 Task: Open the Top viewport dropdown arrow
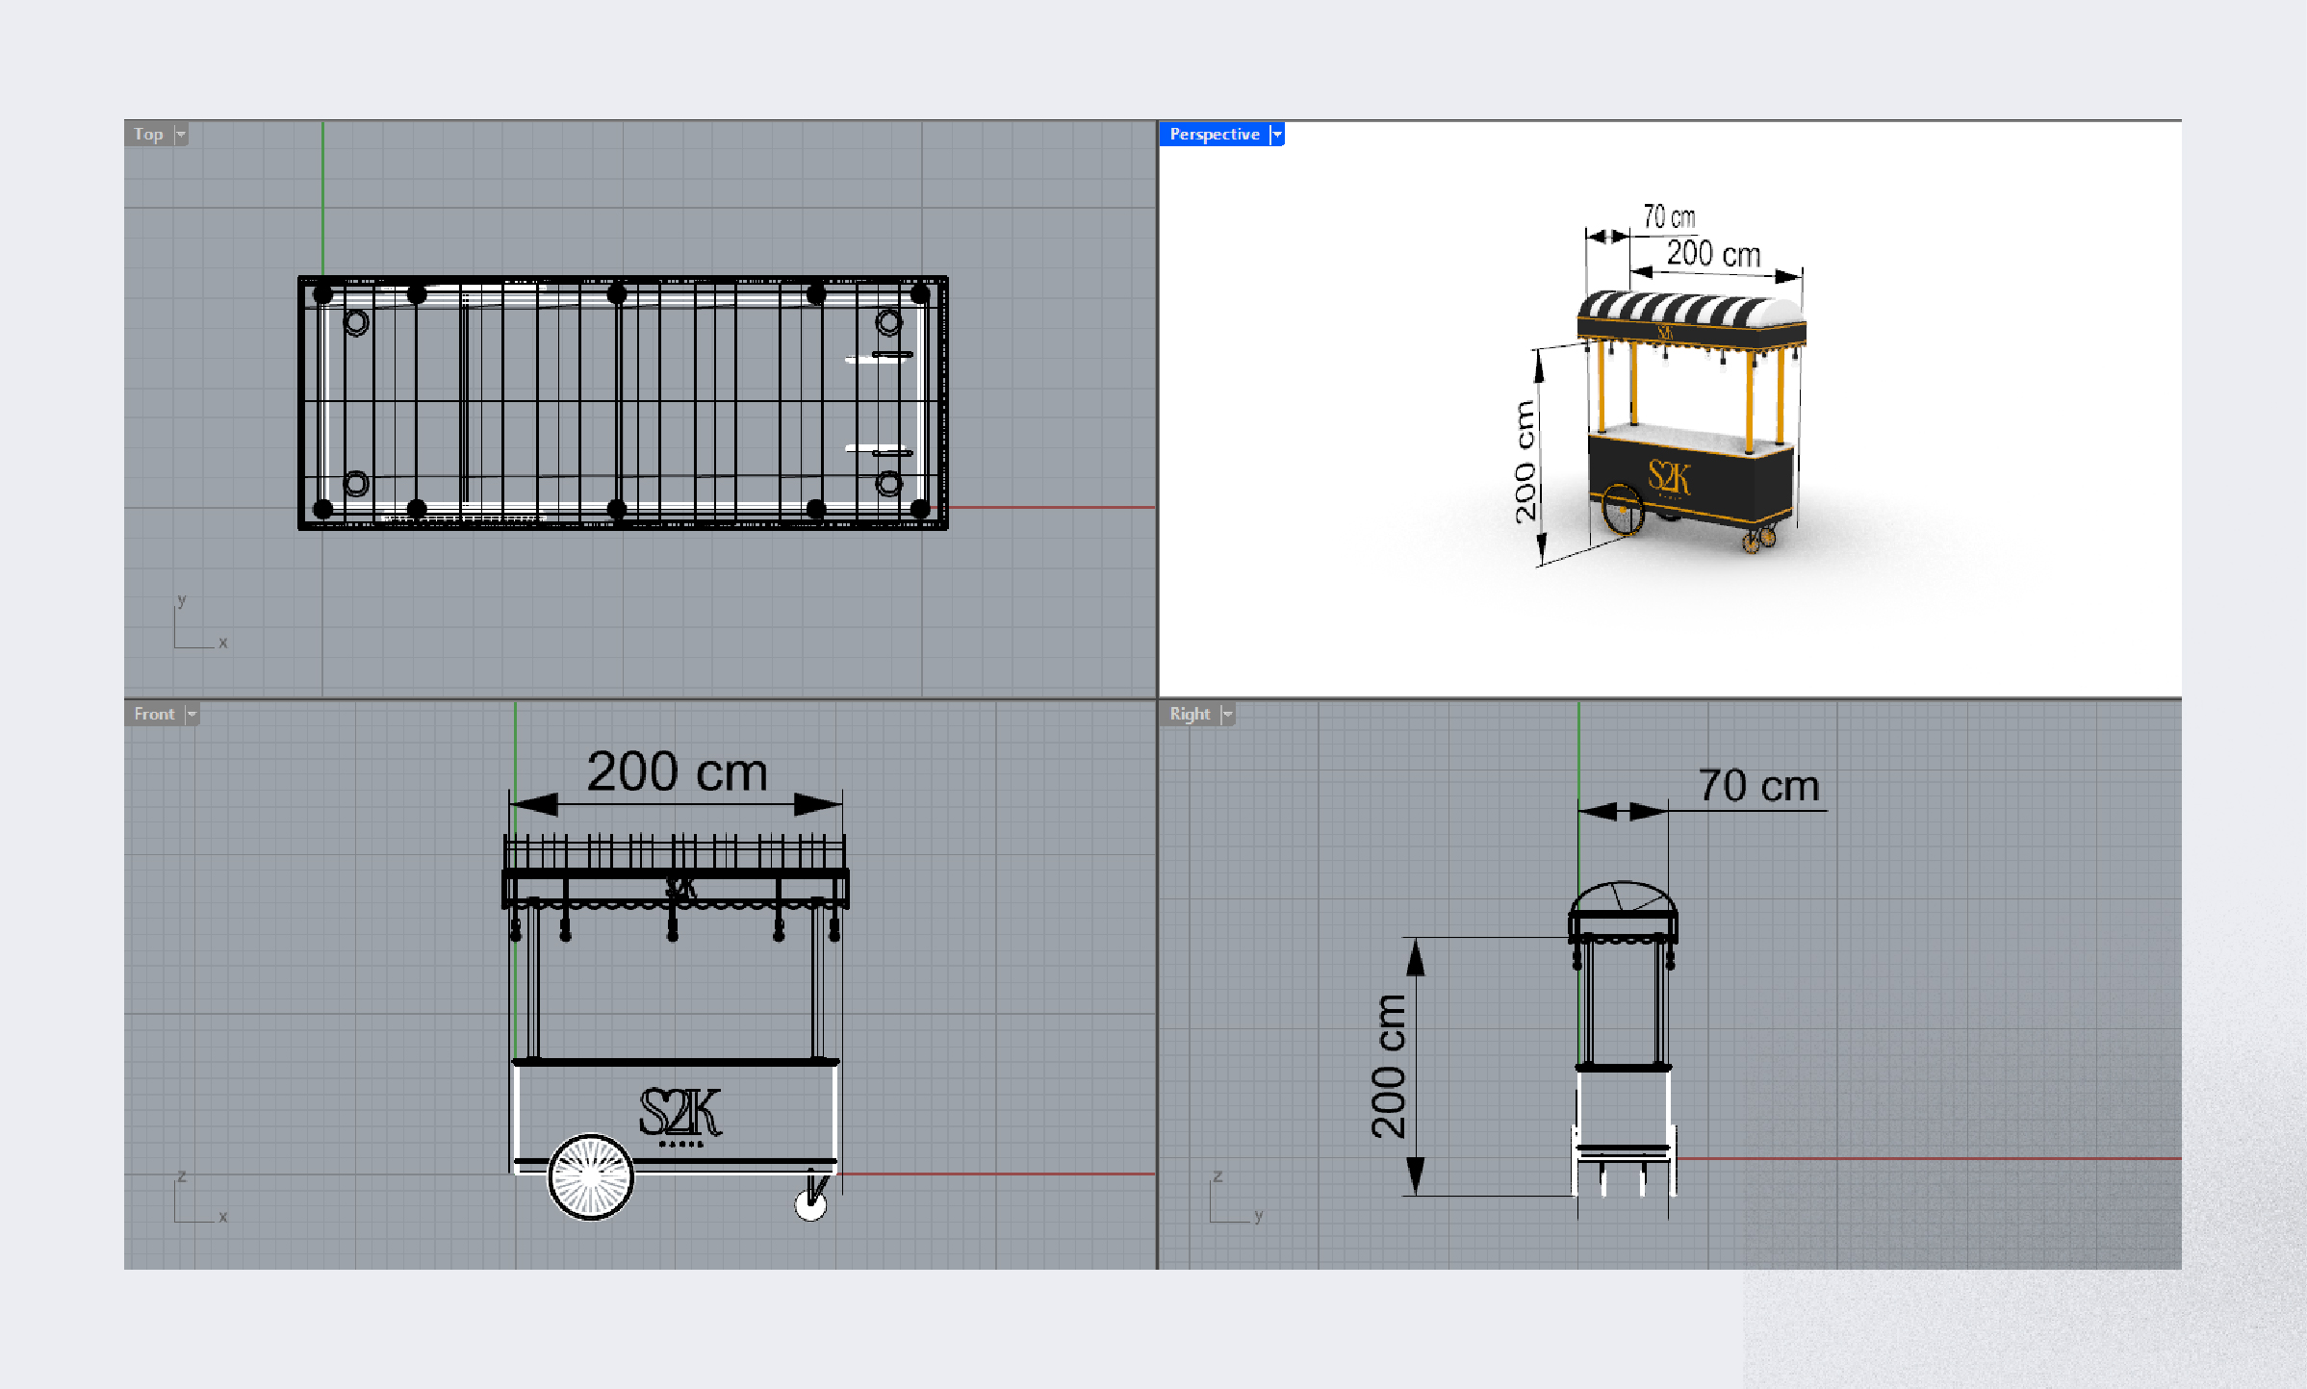[x=181, y=135]
